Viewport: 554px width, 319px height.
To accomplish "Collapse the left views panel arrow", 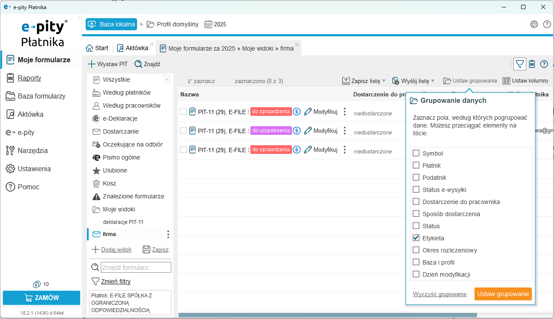I will point(167,80).
